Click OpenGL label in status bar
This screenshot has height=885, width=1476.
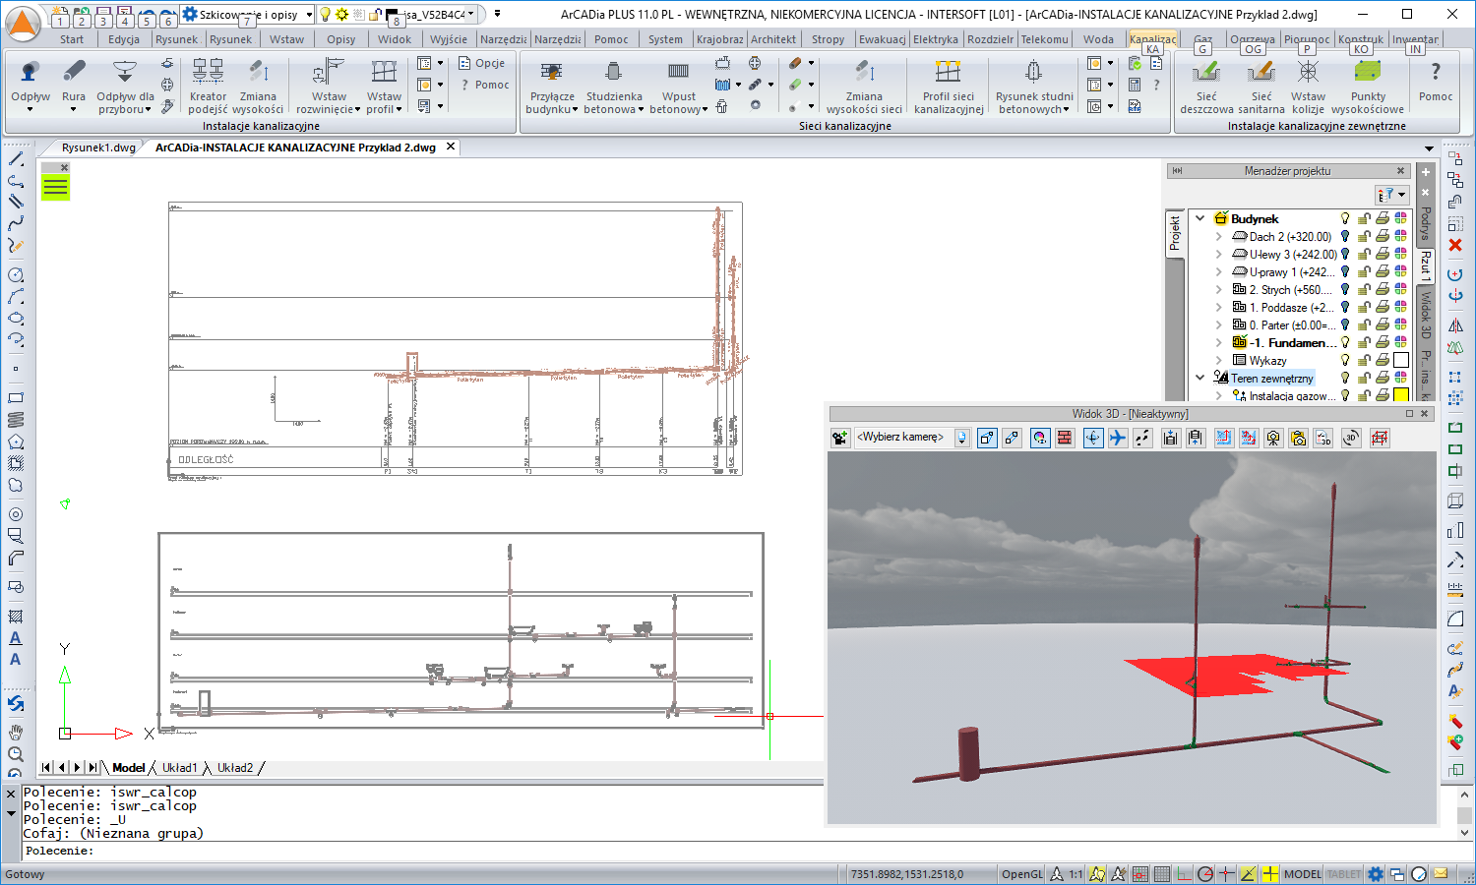click(x=1021, y=873)
